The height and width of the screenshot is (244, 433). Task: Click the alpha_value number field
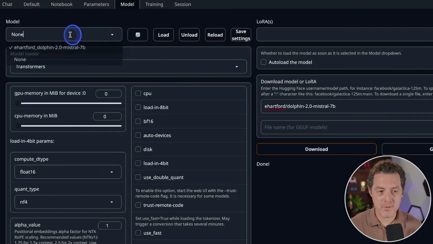point(110,226)
